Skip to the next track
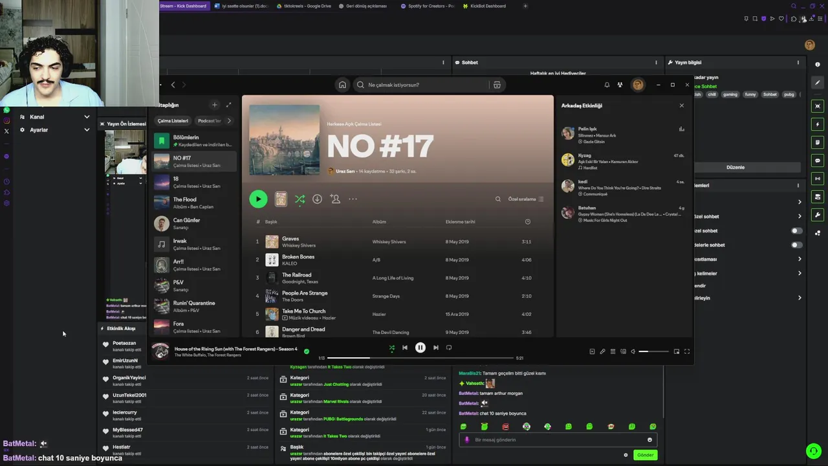828x466 pixels. point(435,348)
